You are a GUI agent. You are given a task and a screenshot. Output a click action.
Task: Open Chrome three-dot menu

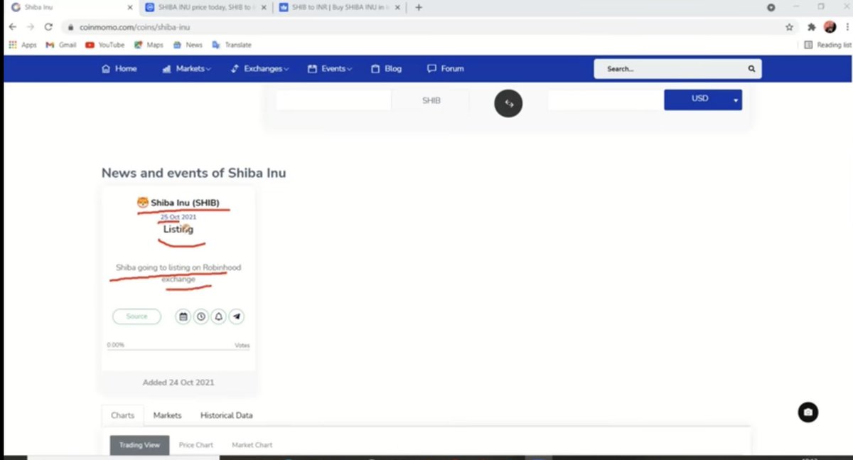click(x=847, y=27)
